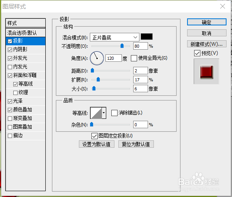Enable the 渐变叠加 checkbox

pyautogui.click(x=10, y=118)
